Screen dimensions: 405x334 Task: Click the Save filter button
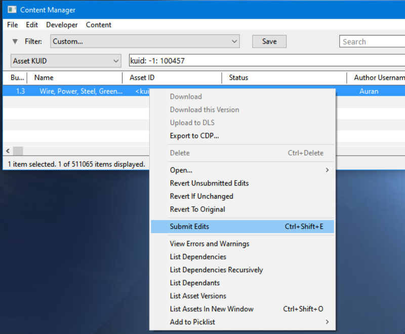click(269, 42)
